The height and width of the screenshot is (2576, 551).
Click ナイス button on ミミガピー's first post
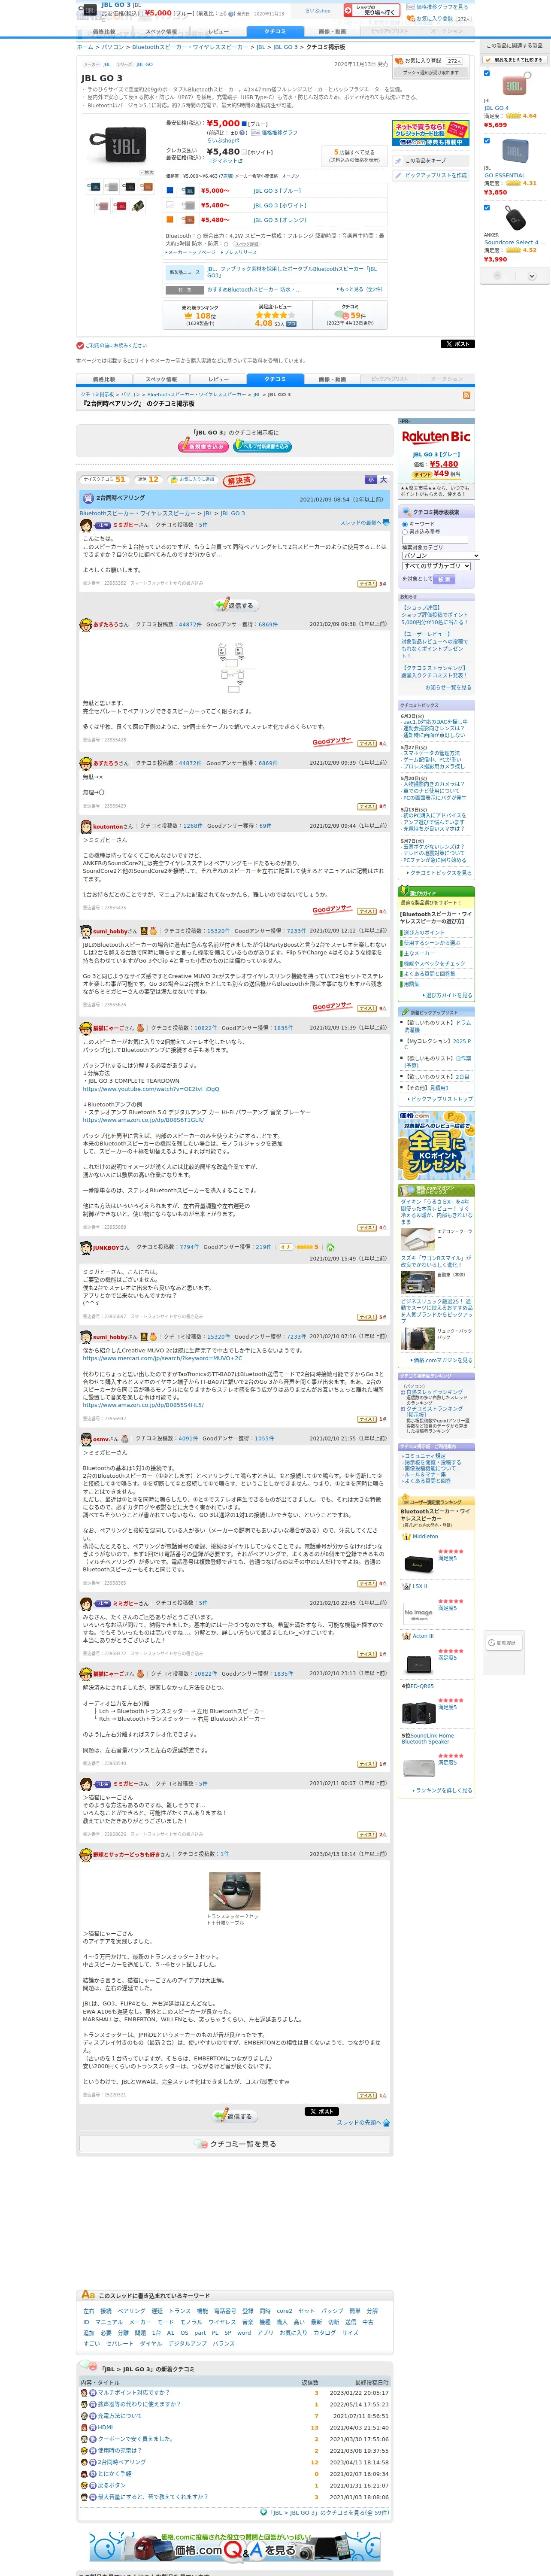(367, 583)
